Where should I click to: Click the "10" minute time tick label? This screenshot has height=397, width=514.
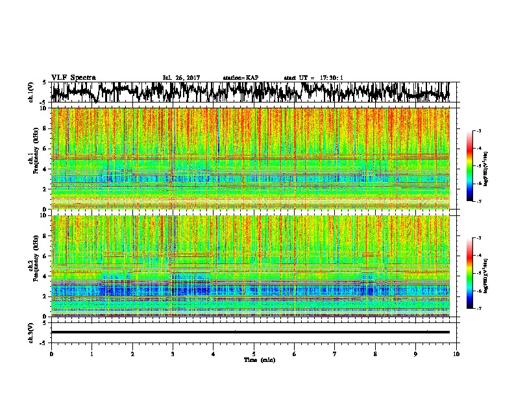tap(456, 354)
